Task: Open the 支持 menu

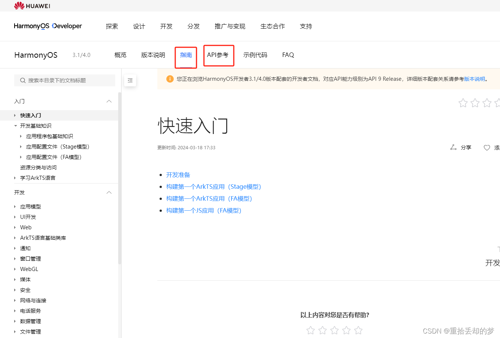Action: click(306, 26)
